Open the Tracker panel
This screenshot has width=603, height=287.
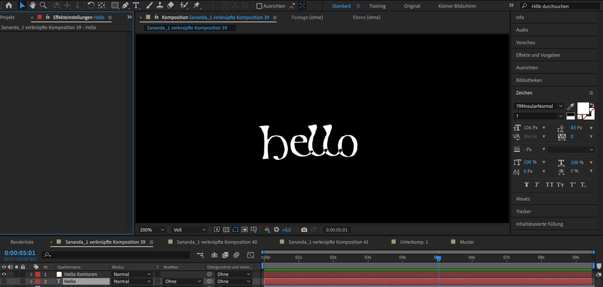(523, 211)
